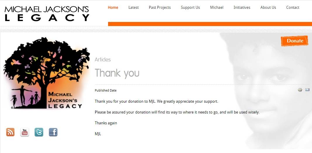Open the Past Projects menu
The height and width of the screenshot is (153, 312).
click(160, 8)
